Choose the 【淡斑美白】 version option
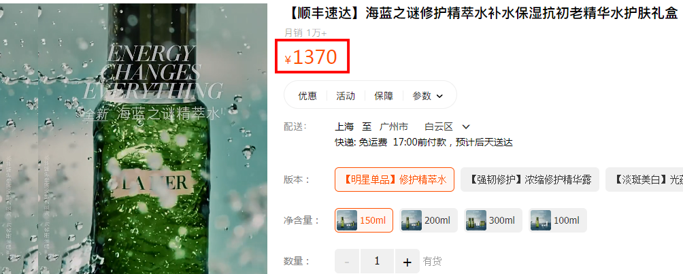Screen dimensions: 683x274 (644, 179)
